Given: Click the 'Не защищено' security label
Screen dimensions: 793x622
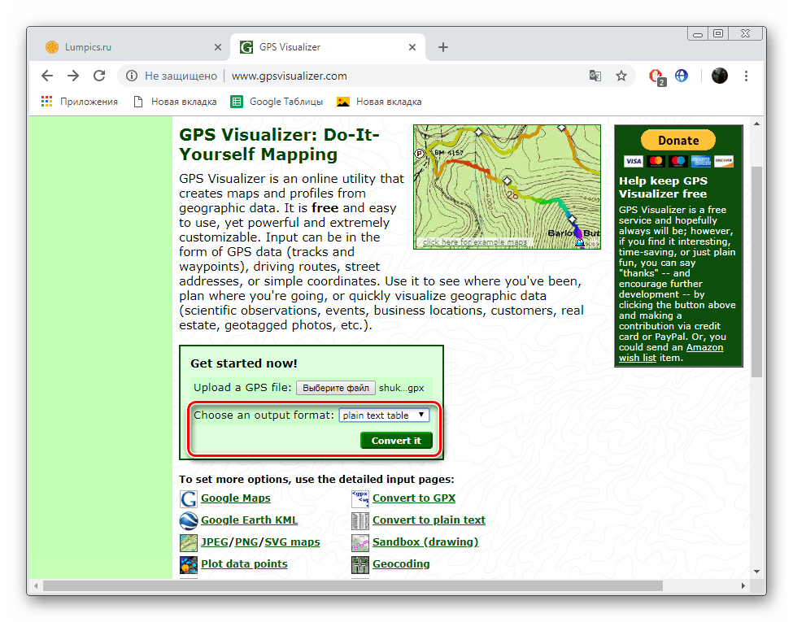Looking at the screenshot, I should pyautogui.click(x=181, y=76).
